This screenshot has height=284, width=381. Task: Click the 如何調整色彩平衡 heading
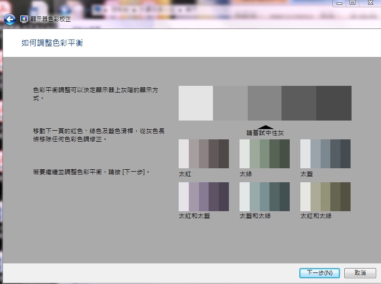(x=52, y=43)
